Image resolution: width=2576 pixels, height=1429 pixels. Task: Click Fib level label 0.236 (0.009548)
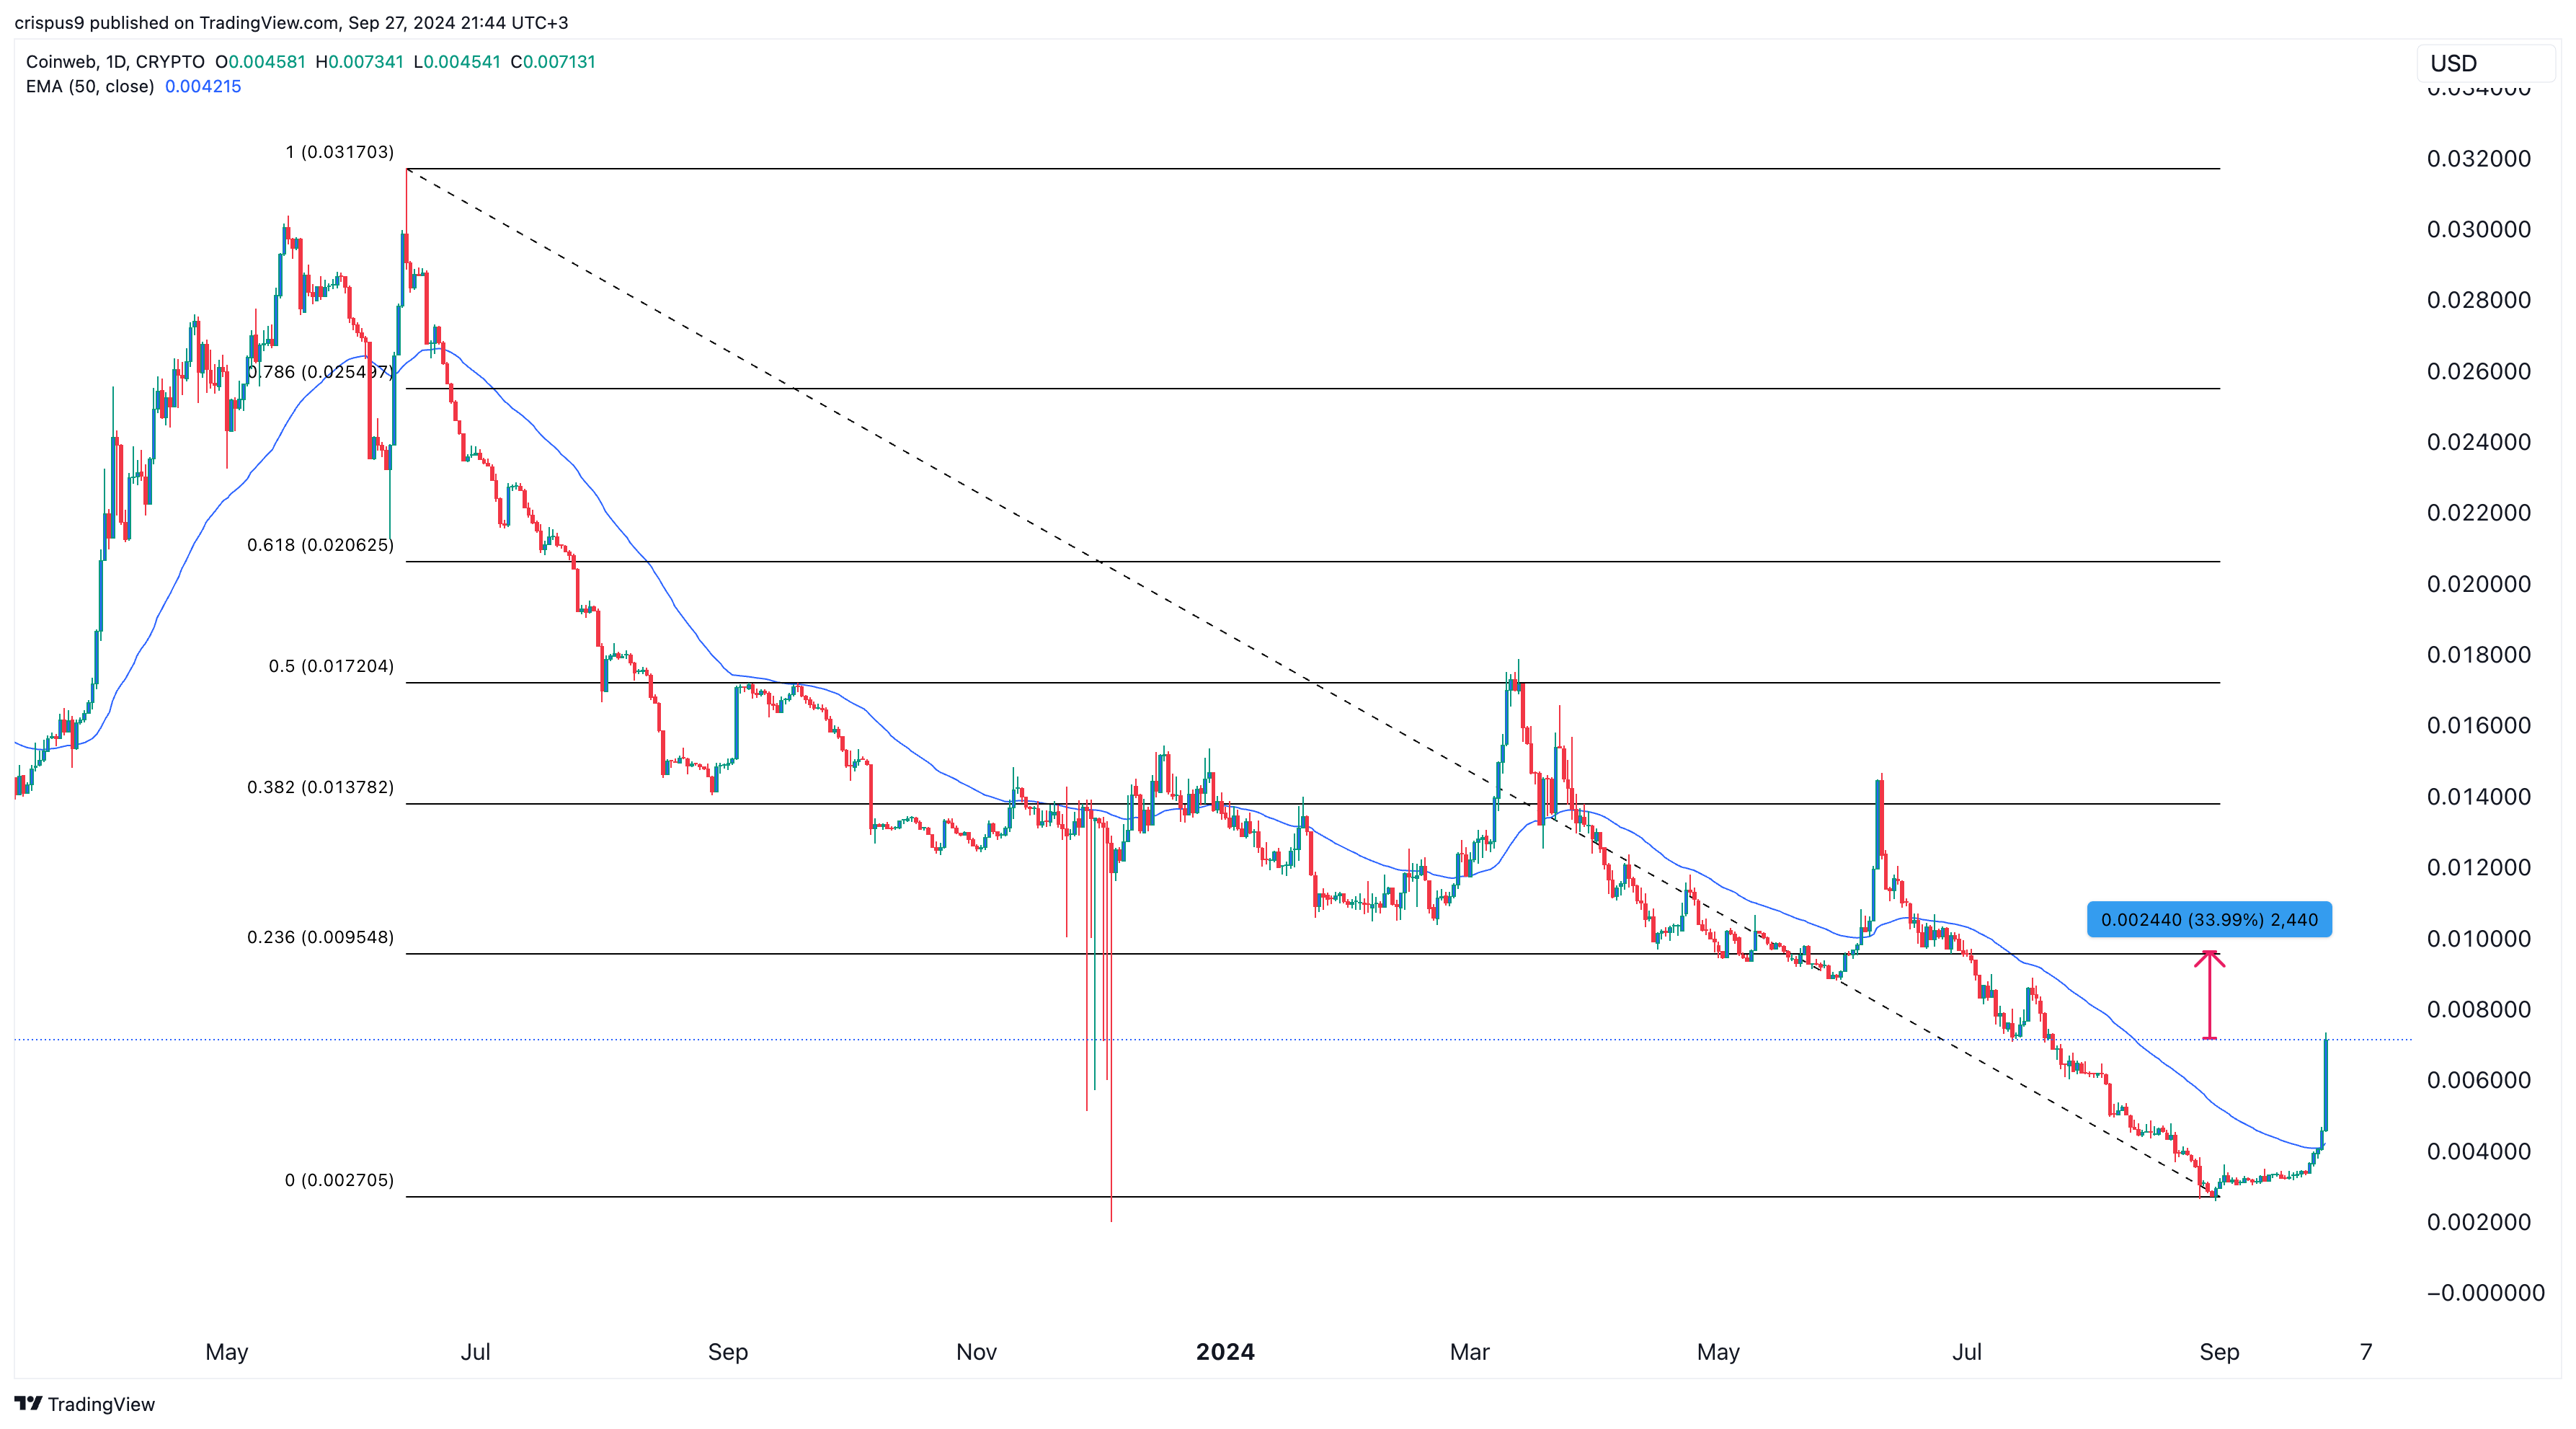(321, 937)
